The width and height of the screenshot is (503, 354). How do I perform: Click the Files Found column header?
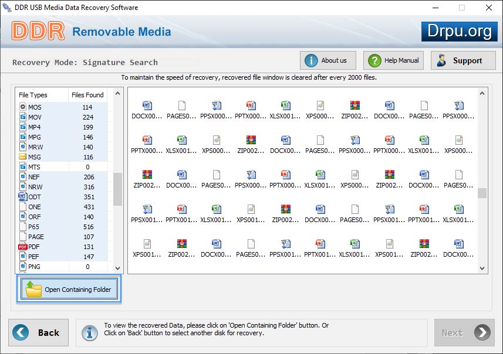click(87, 95)
